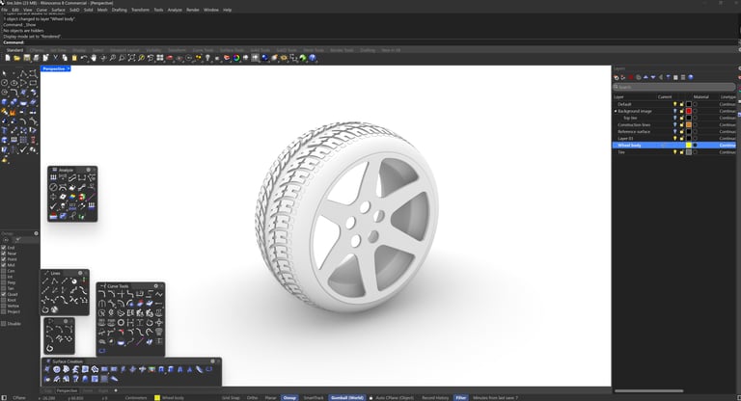The image size is (741, 401).
Task: Click the Open file folder icon
Action: [16, 58]
